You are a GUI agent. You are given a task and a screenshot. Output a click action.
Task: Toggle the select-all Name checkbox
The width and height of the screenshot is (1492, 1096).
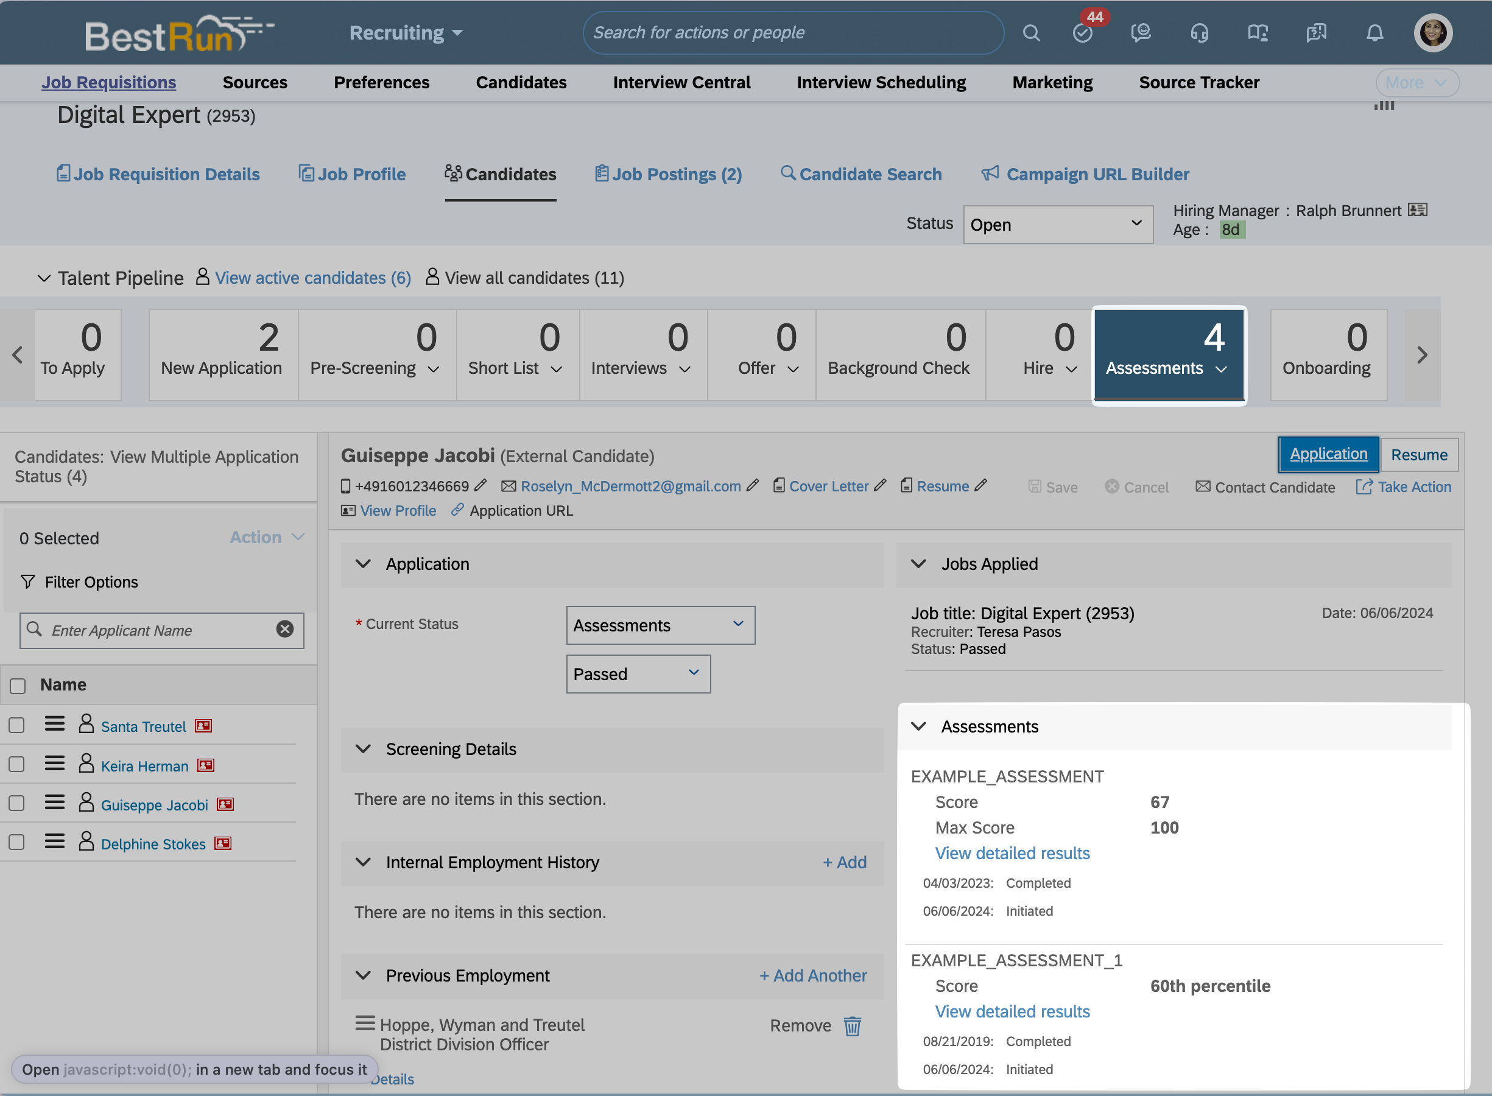18,686
